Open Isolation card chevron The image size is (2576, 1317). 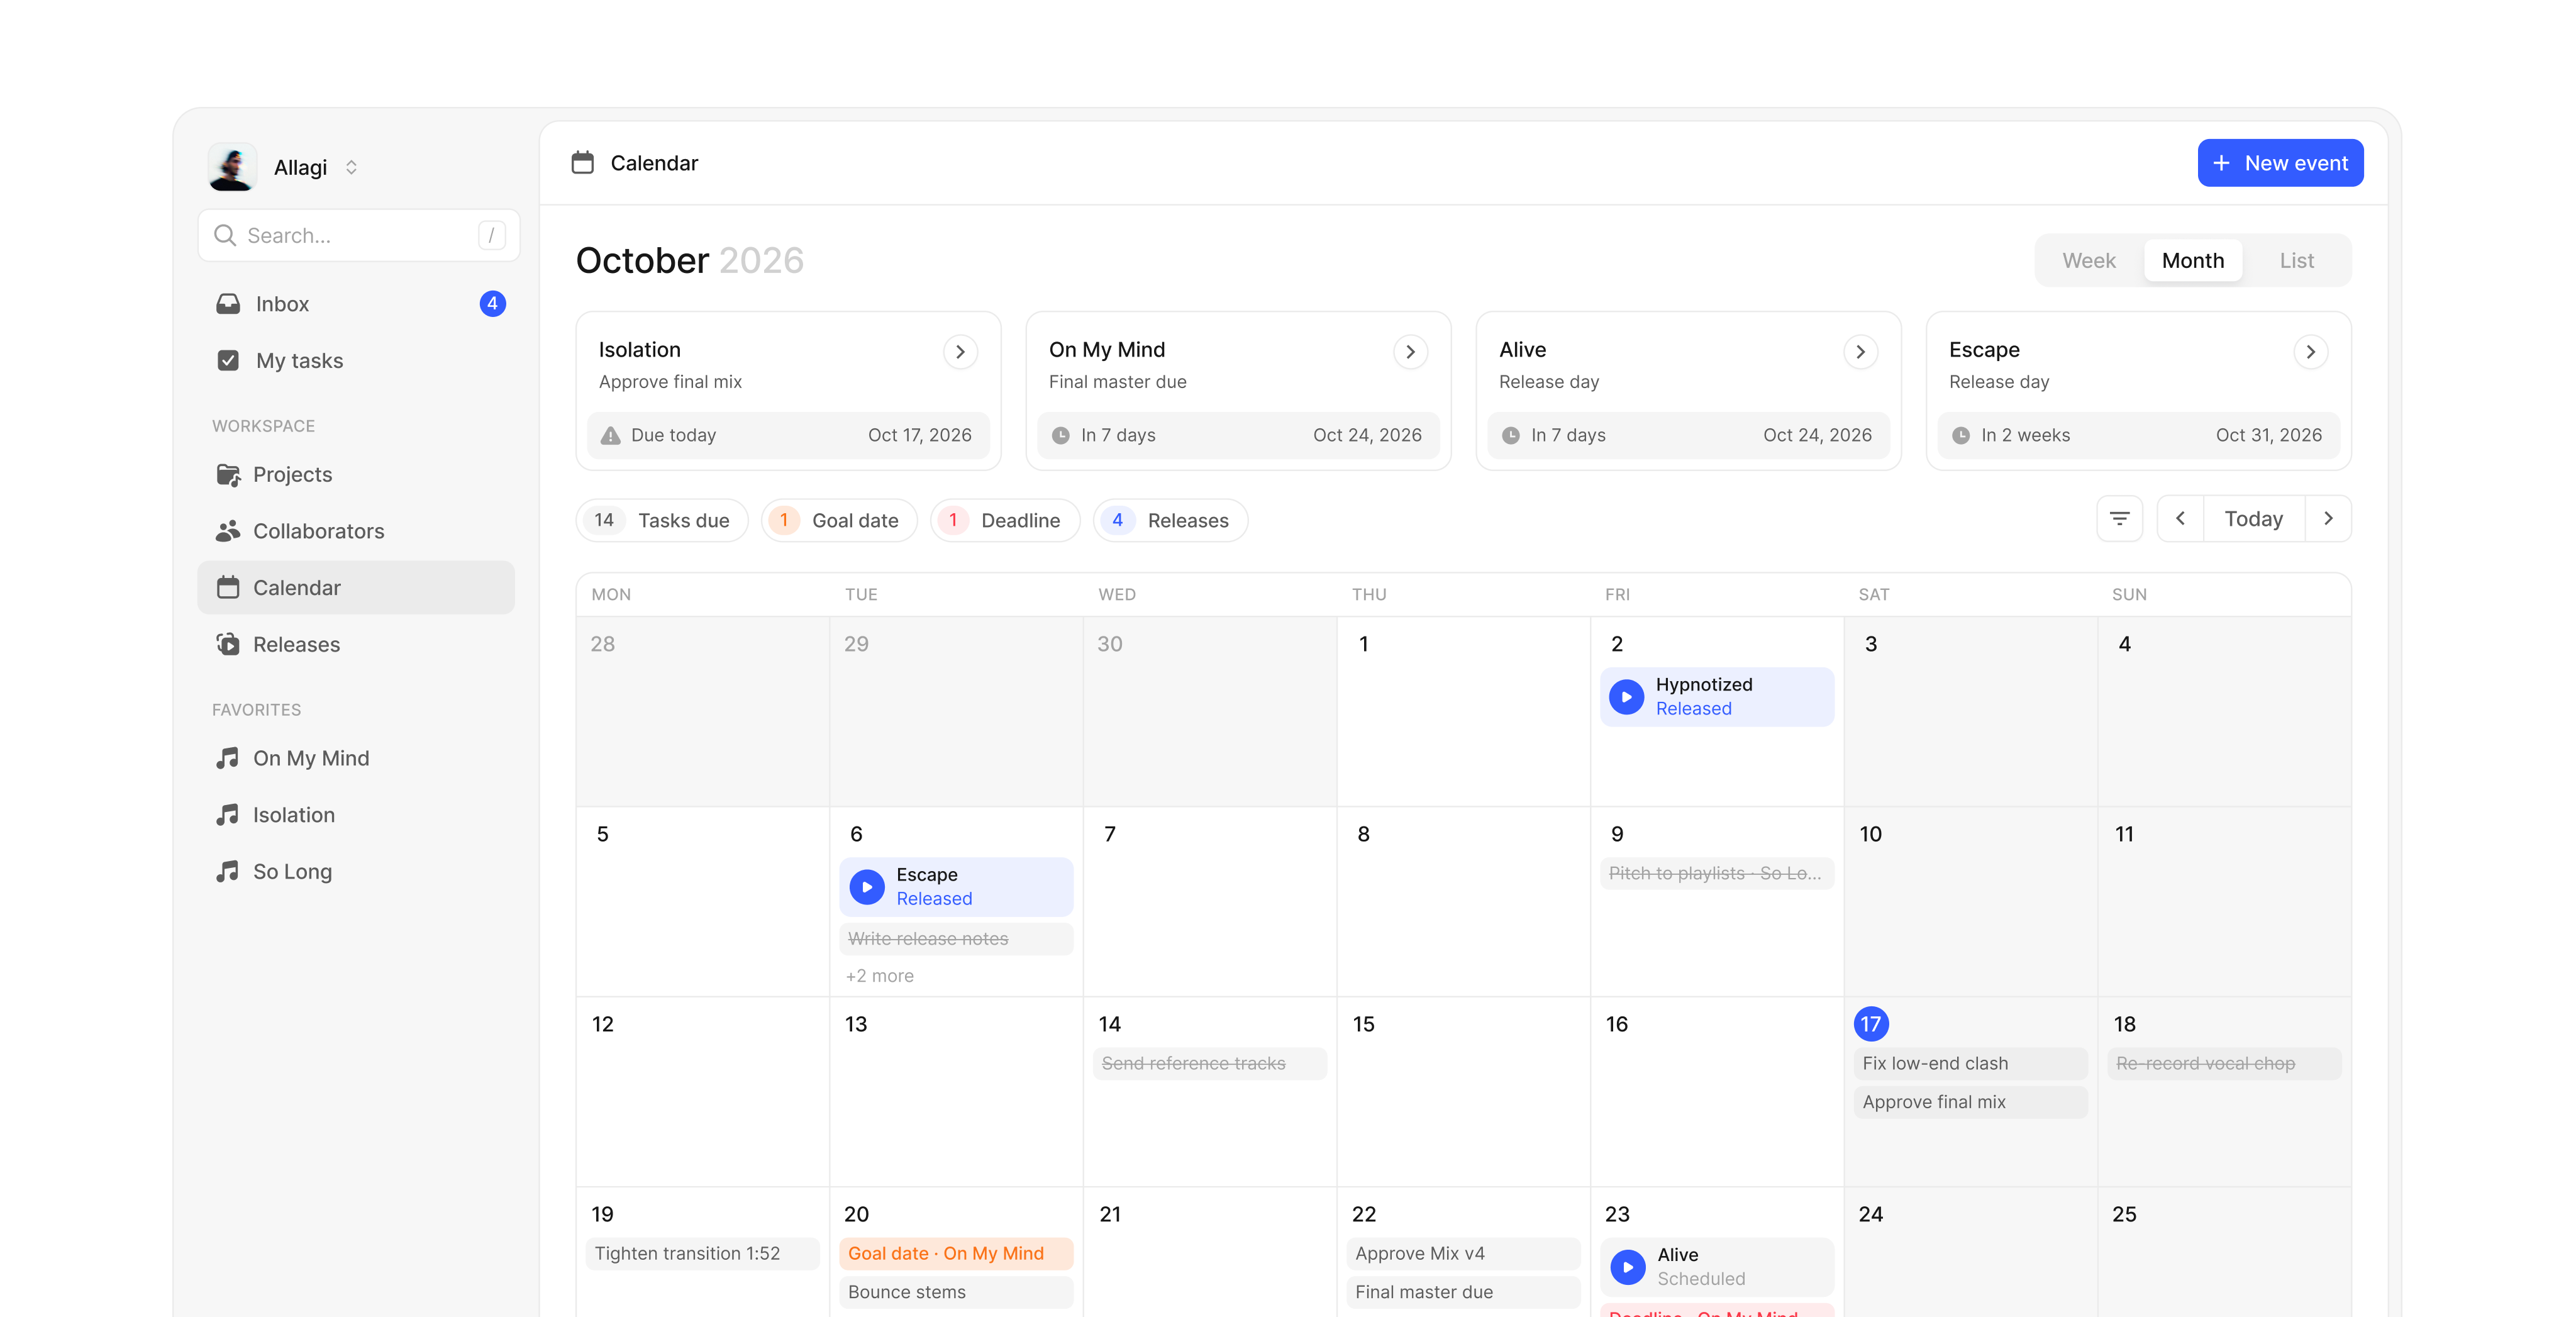point(960,352)
